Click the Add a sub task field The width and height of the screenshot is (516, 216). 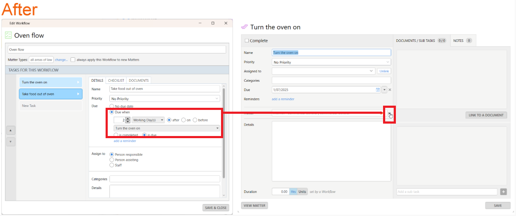coord(447,192)
